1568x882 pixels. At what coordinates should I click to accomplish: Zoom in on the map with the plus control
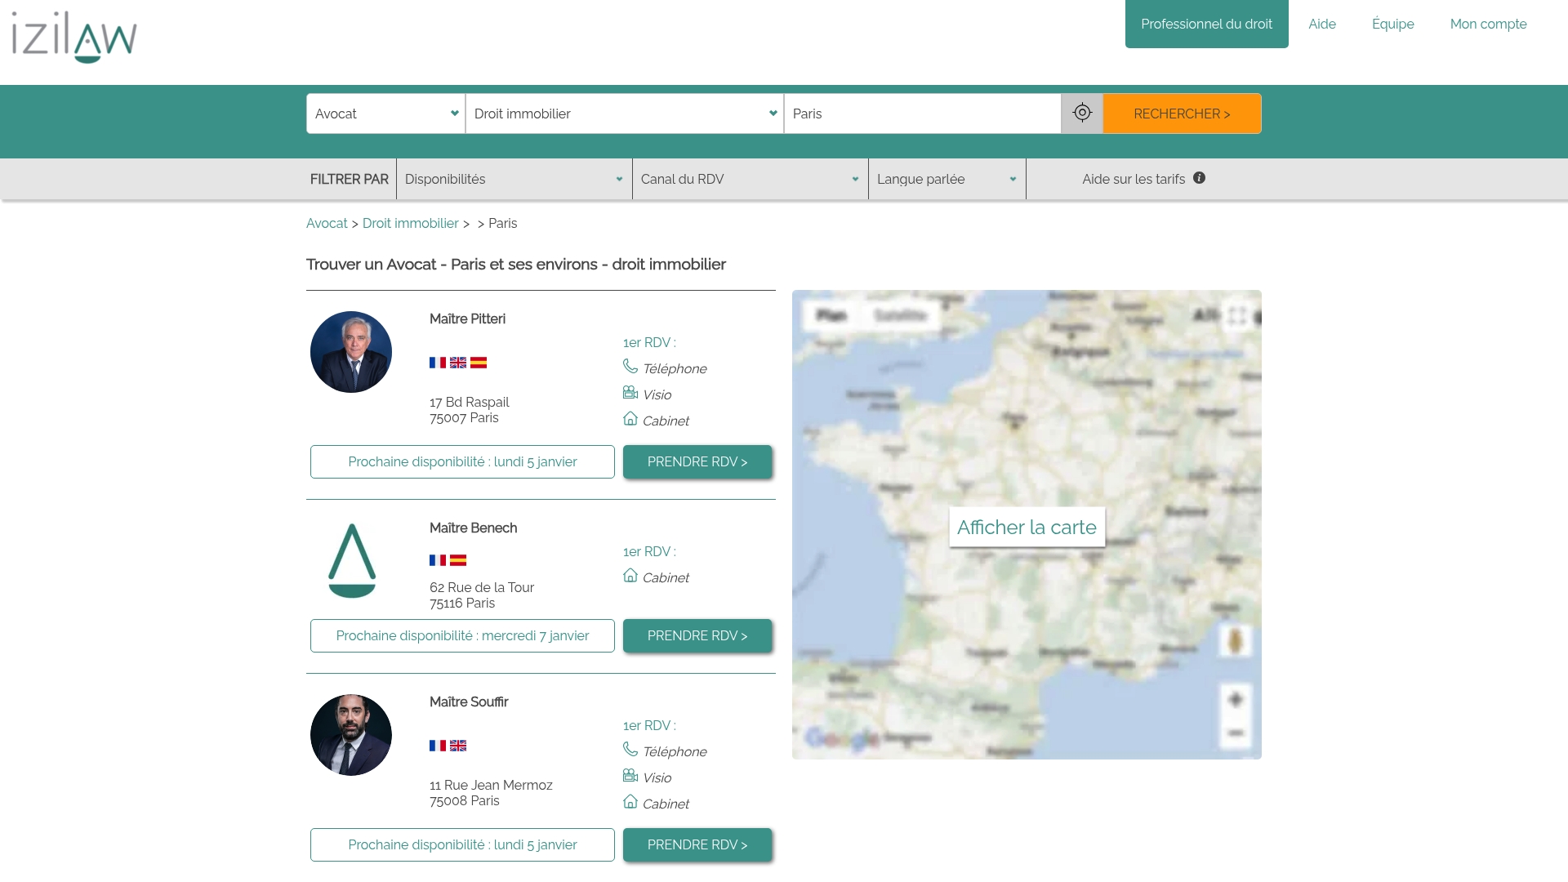point(1236,698)
